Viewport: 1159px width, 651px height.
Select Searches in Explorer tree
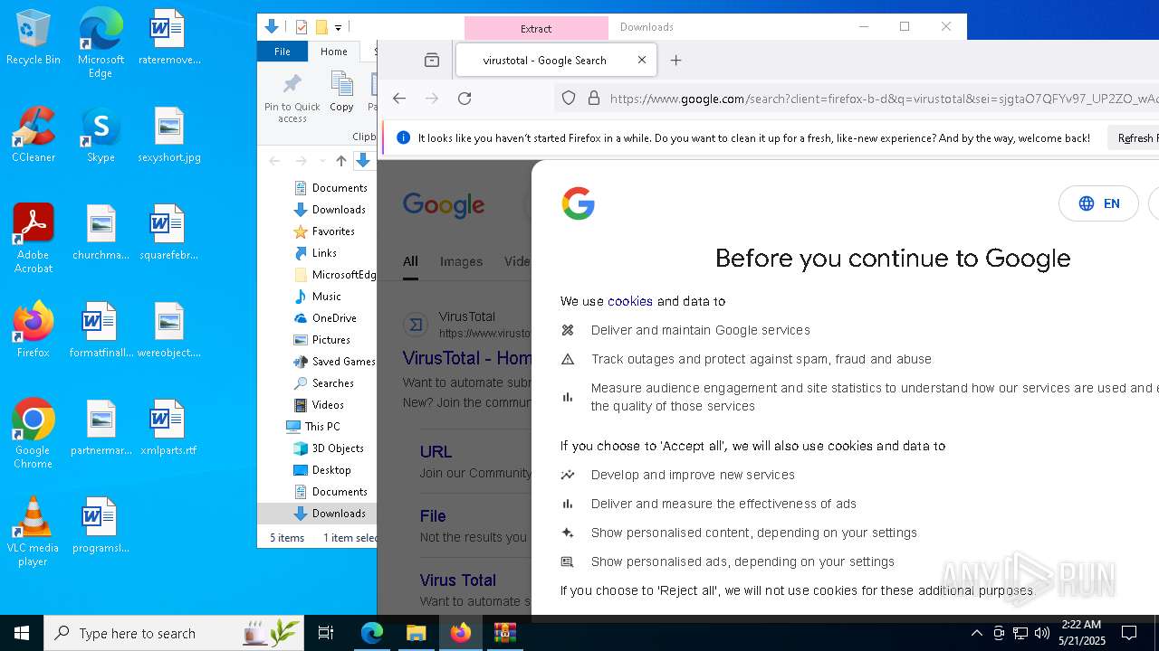(x=324, y=383)
